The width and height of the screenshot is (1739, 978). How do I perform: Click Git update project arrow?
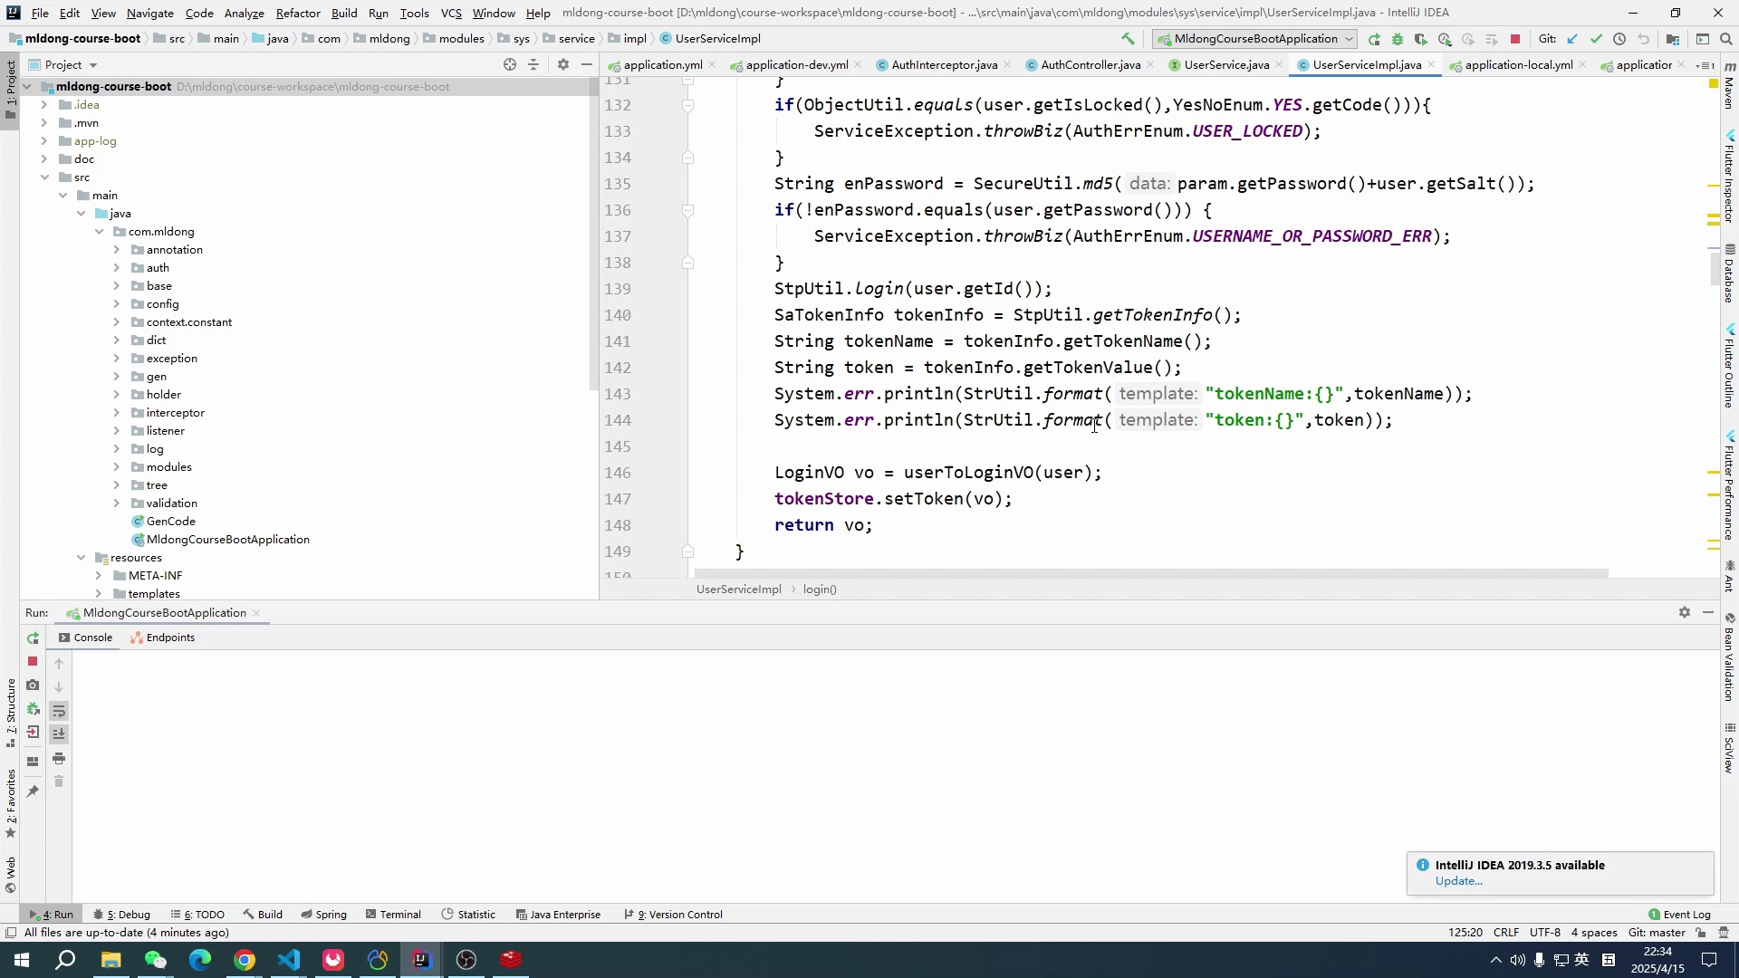coord(1572,39)
